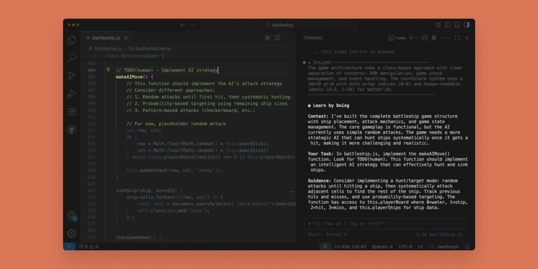Create a new terminal with the plus
The image size is (538, 269).
point(411,38)
